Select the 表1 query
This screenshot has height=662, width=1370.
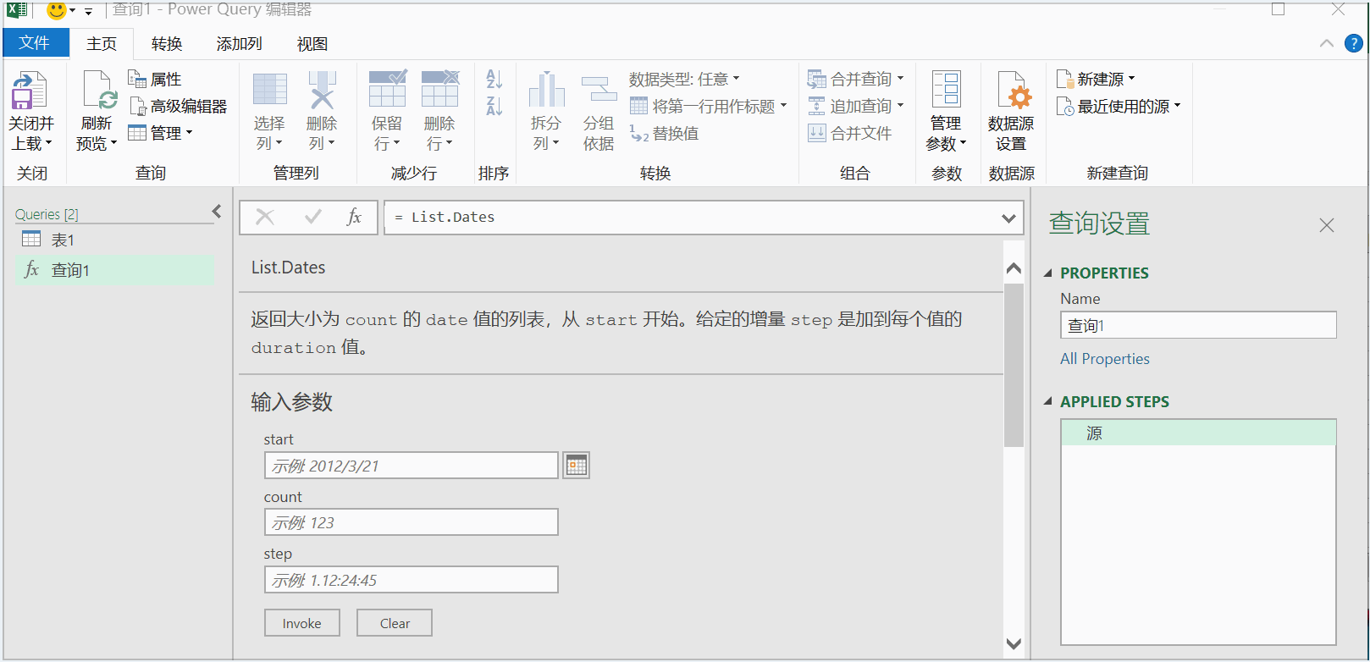[x=114, y=240]
